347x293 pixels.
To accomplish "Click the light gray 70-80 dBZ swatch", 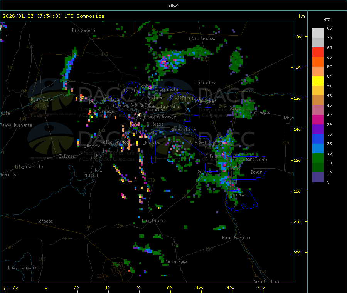I will (318, 33).
